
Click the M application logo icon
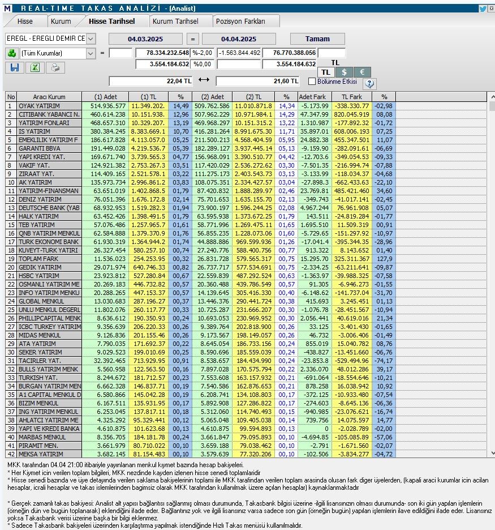coord(7,8)
